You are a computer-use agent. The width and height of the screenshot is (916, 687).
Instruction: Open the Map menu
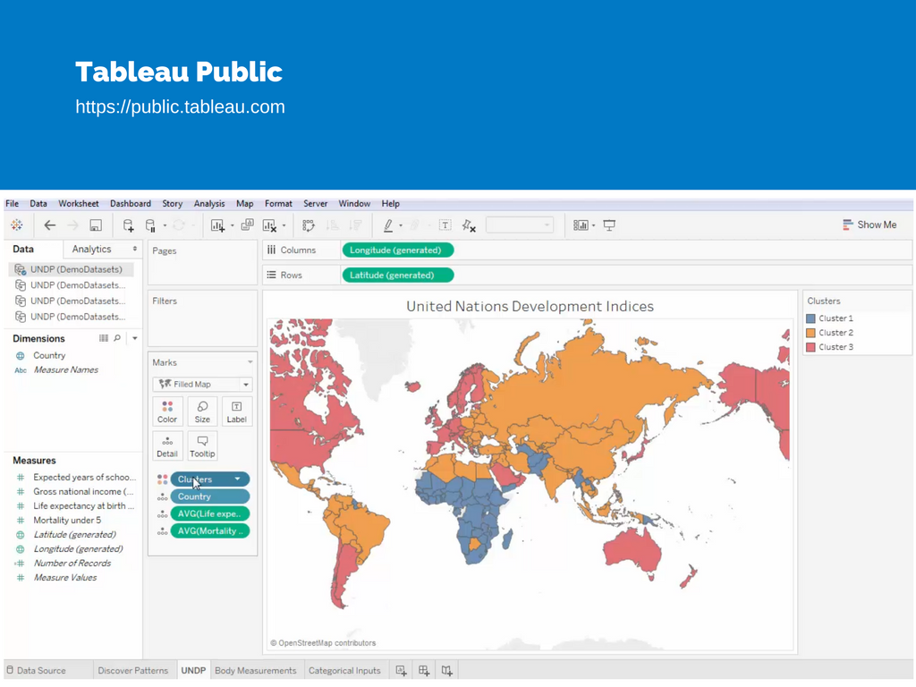[x=245, y=204]
